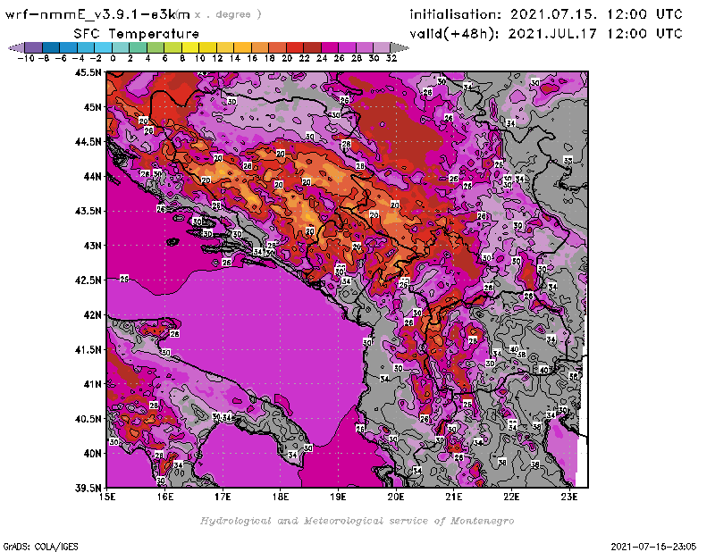This screenshot has height=552, width=715.
Task: Choose the dark red swatch between 22 and 24
Action: [x=312, y=47]
